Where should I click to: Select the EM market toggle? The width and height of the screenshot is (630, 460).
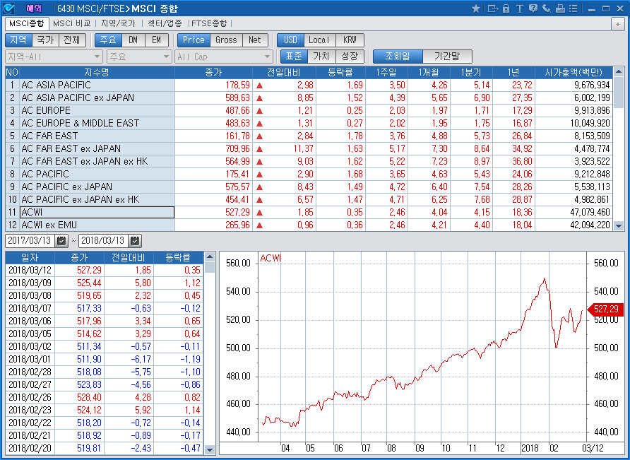click(x=155, y=40)
